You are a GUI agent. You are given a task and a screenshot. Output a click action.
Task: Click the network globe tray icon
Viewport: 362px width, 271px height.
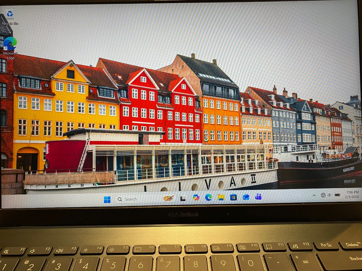point(323,195)
